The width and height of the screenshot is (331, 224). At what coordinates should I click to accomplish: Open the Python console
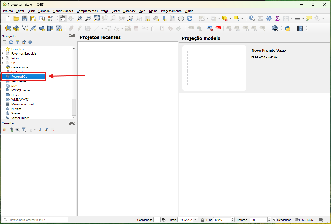coord(288,28)
